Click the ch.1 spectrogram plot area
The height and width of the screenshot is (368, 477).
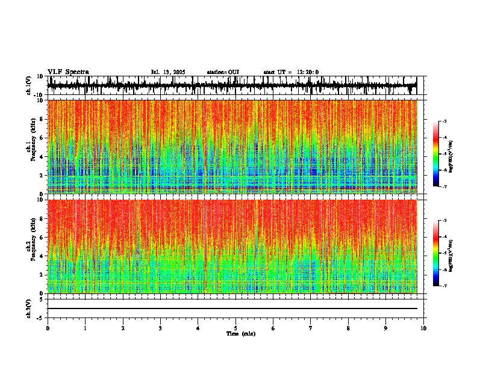click(x=232, y=147)
